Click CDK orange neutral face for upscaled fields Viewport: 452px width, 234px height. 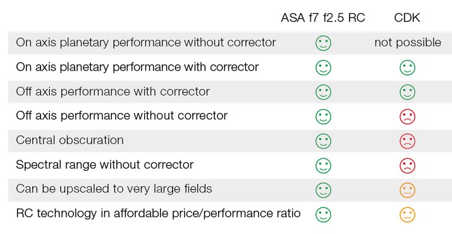407,190
